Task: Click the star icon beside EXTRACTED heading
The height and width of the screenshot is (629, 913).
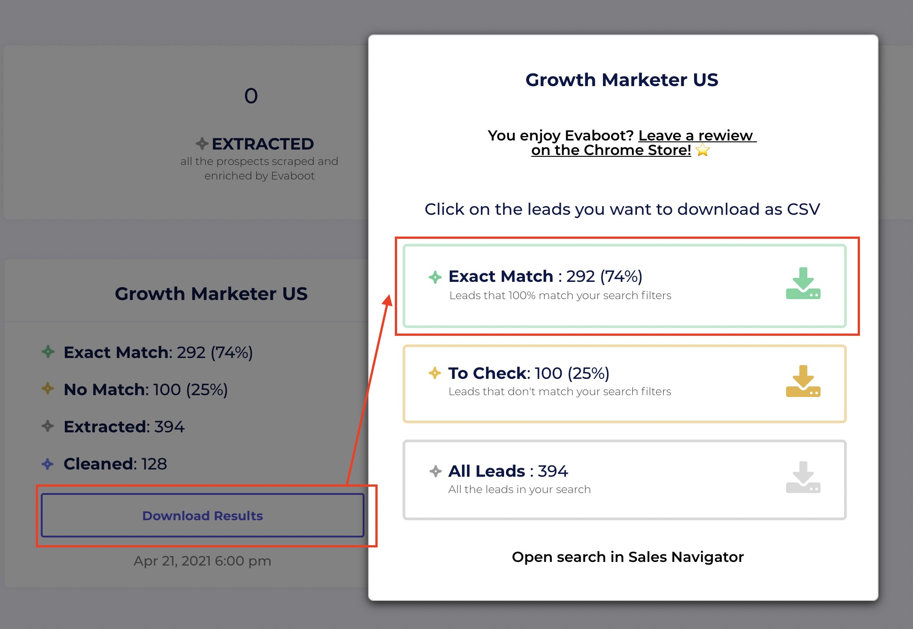Action: click(202, 144)
